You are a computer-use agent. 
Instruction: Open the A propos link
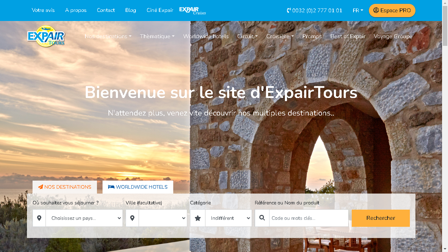tap(76, 10)
